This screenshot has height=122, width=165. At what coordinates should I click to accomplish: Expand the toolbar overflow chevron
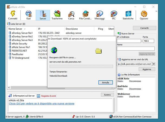pyautogui.click(x=156, y=11)
